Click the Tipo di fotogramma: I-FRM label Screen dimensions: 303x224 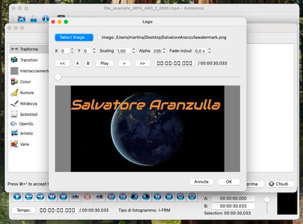(145, 210)
